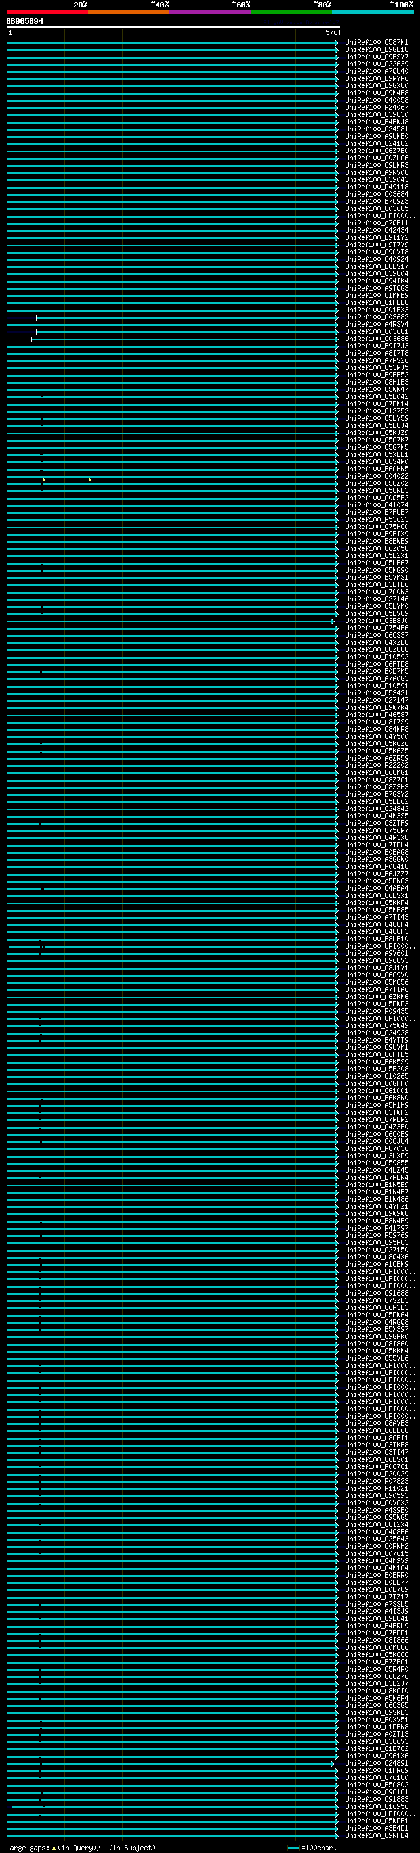Click the green ~80% identity legend segment
This screenshot has height=1853, width=420.
[x=291, y=12]
